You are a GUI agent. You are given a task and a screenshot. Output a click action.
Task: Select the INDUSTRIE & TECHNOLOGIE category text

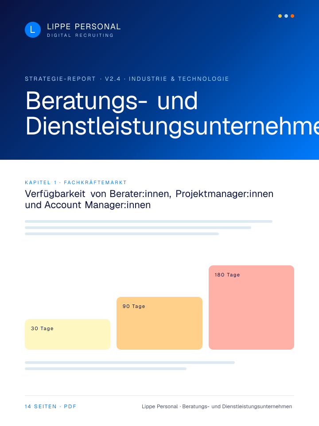click(179, 79)
